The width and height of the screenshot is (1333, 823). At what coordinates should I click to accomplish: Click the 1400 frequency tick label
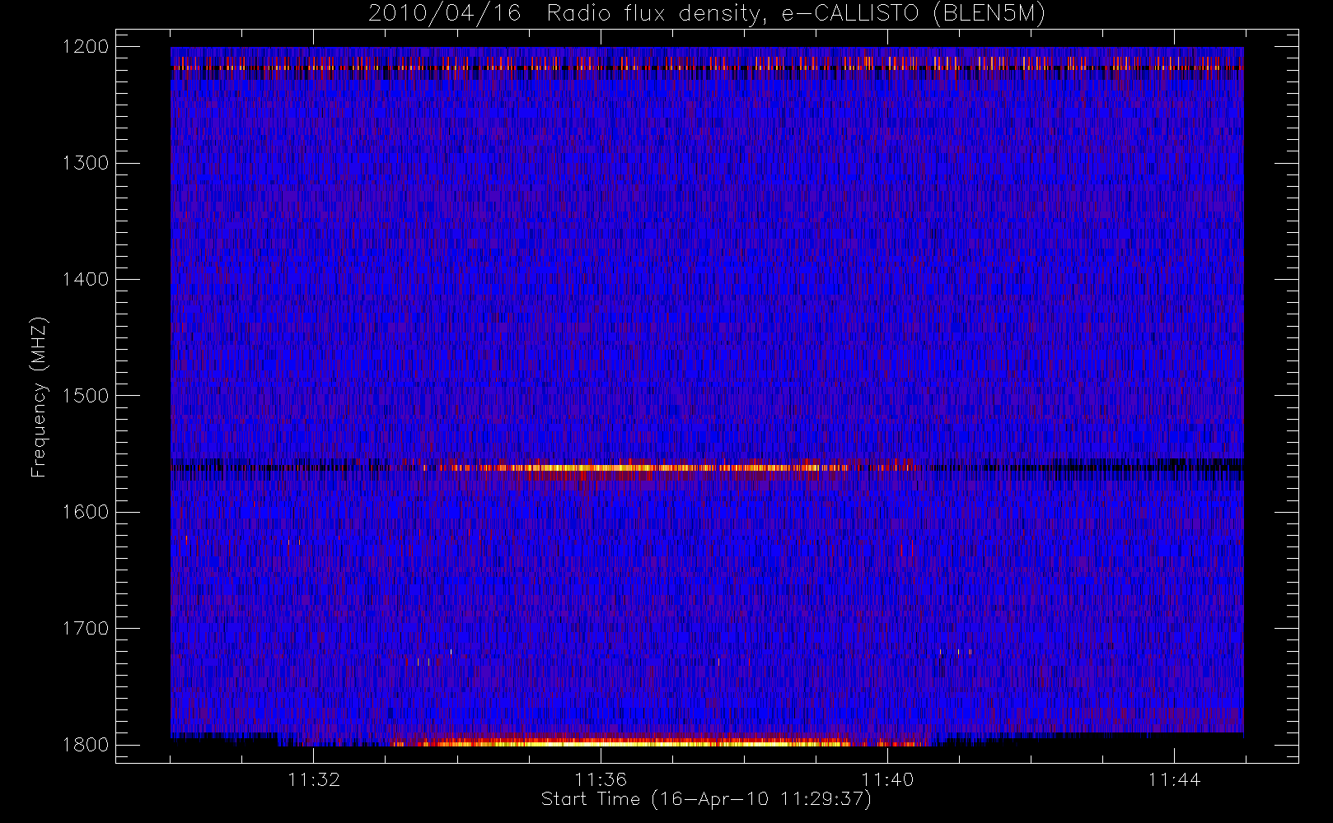coord(86,279)
